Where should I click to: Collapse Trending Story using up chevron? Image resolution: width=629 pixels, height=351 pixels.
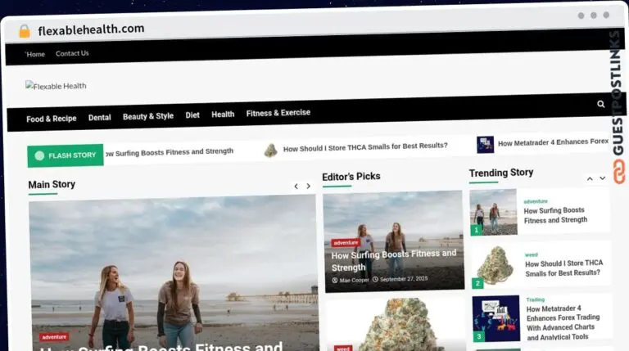pyautogui.click(x=589, y=178)
